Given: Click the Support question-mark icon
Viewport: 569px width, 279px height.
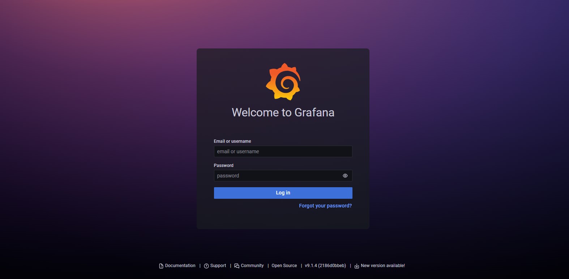Looking at the screenshot, I should pyautogui.click(x=206, y=266).
